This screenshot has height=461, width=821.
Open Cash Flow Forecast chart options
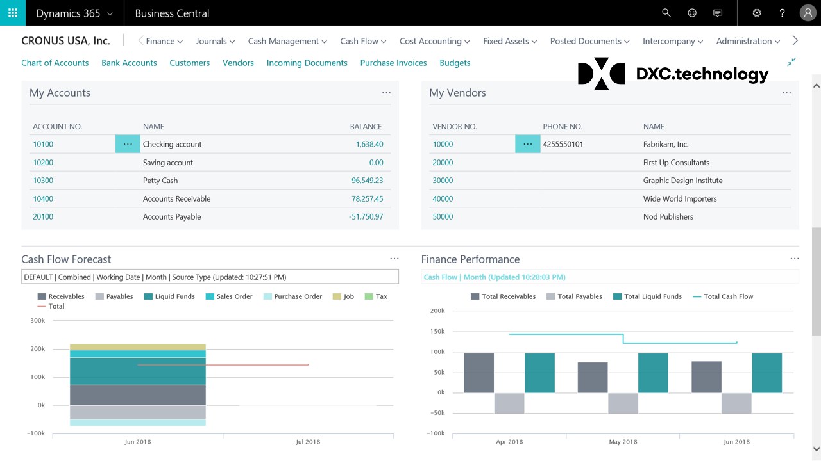tap(394, 259)
